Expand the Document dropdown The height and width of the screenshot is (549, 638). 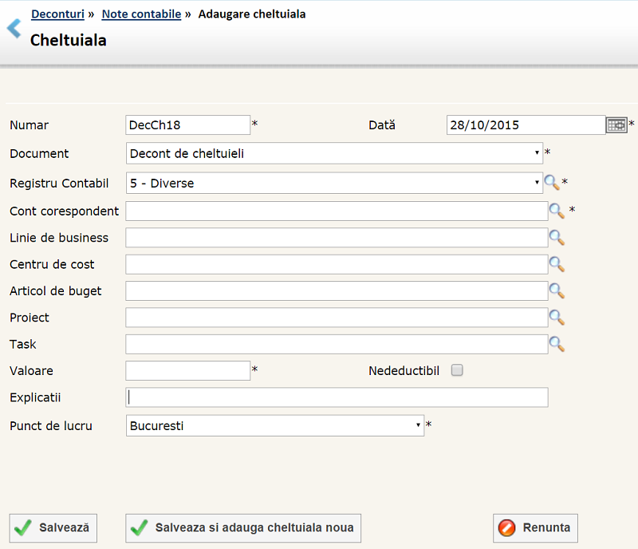point(334,153)
